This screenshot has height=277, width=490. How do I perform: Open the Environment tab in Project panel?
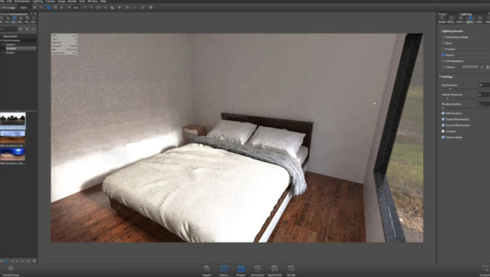click(460, 19)
